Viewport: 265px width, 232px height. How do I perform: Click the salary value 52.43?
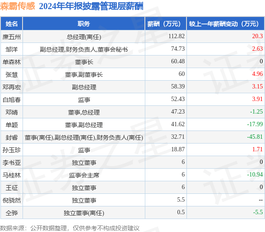(178, 99)
